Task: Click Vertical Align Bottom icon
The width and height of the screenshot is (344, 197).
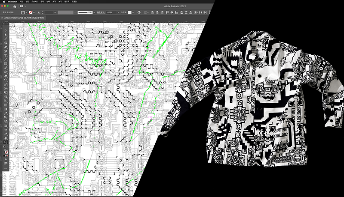Action: click(176, 12)
